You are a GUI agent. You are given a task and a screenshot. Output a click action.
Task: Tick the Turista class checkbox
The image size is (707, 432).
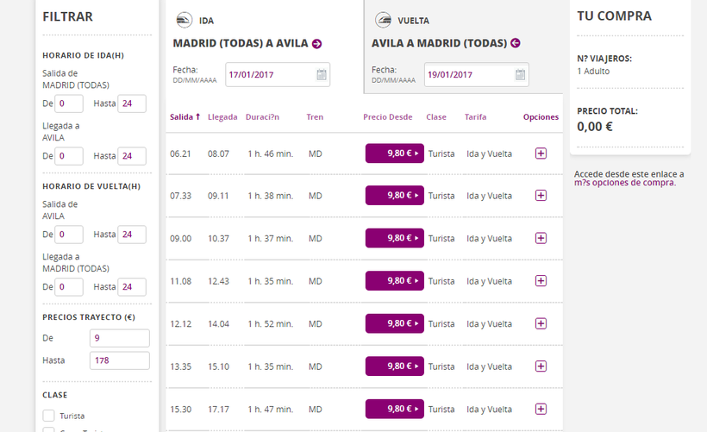click(x=49, y=416)
